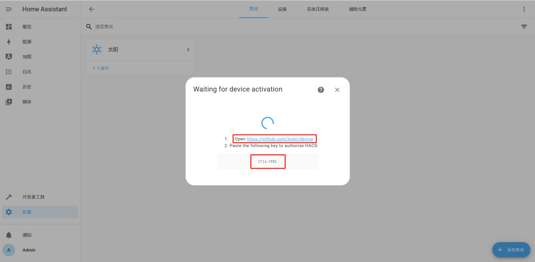Open the github.com/login/device link
Screen dimensions: 535x262
pos(280,139)
